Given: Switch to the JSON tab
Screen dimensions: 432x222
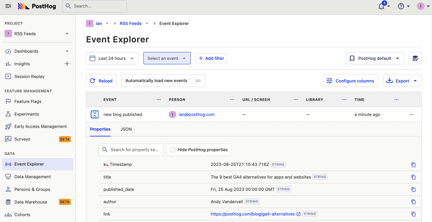Looking at the screenshot, I should pyautogui.click(x=126, y=129).
